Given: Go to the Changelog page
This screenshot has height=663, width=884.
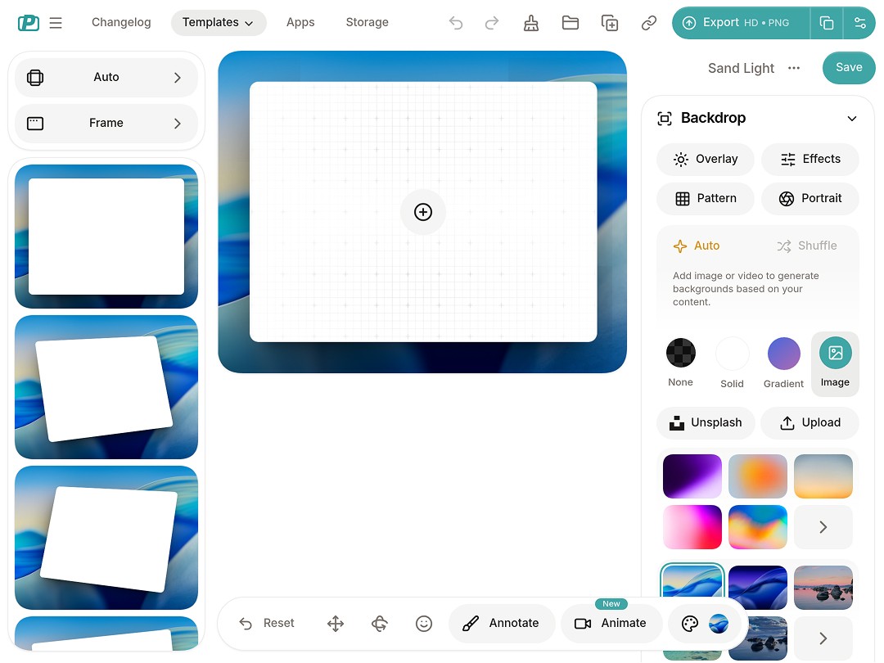Looking at the screenshot, I should [121, 22].
